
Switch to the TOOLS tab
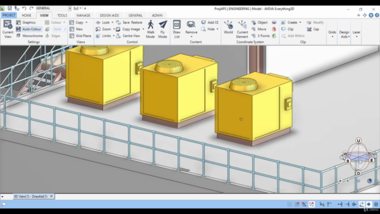pos(62,15)
